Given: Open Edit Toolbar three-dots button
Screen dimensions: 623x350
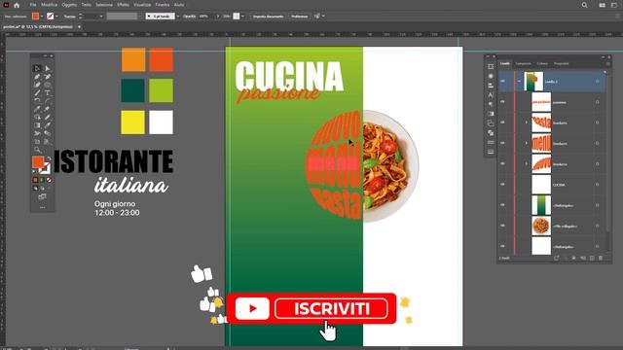Looking at the screenshot, I should pos(42,207).
